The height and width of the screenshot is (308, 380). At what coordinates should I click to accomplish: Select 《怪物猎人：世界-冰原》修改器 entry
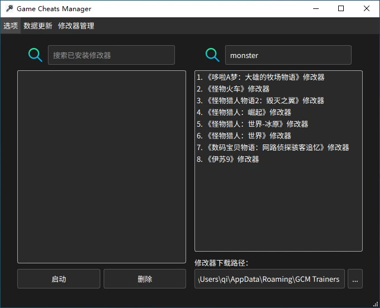[x=252, y=124]
